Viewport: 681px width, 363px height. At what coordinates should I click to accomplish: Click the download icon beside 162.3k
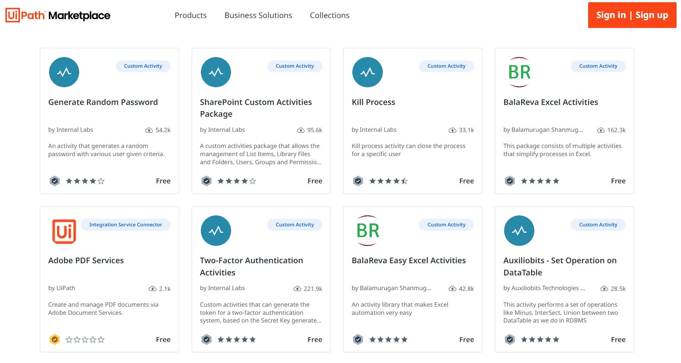coord(601,130)
